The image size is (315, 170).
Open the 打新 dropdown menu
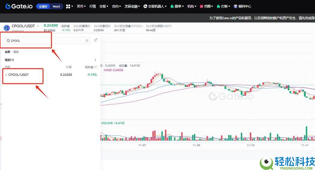[224, 6]
